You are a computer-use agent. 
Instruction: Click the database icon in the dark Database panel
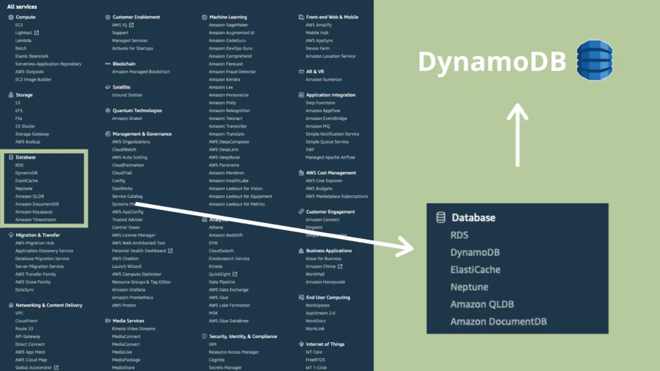point(441,217)
